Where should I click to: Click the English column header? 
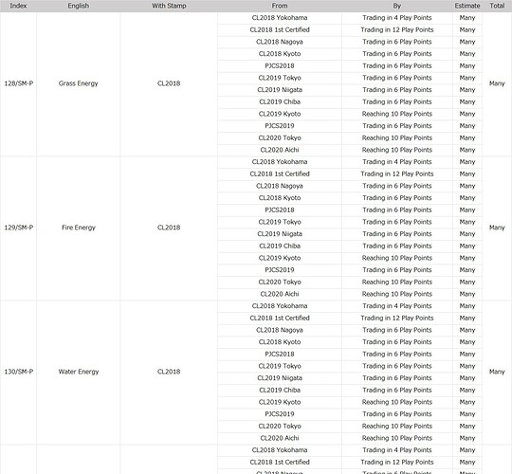tap(79, 6)
